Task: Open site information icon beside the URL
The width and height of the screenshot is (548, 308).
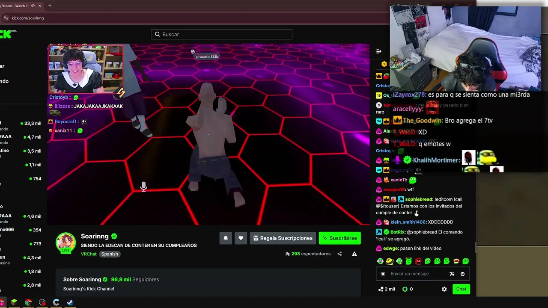Action: click(x=6, y=18)
